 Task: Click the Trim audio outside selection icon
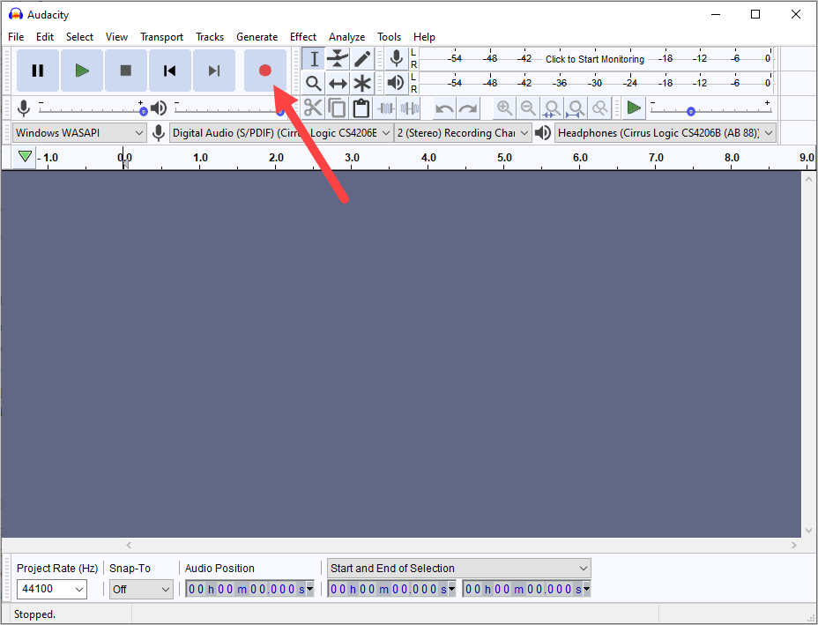tap(385, 108)
